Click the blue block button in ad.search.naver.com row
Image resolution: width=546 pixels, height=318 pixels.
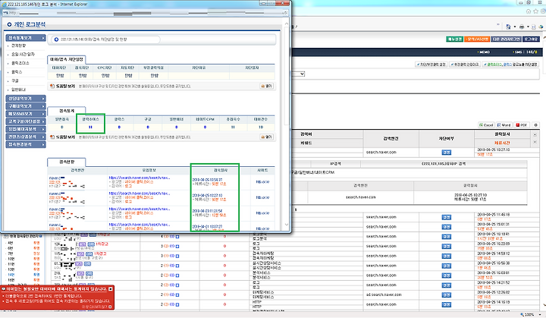447,295
